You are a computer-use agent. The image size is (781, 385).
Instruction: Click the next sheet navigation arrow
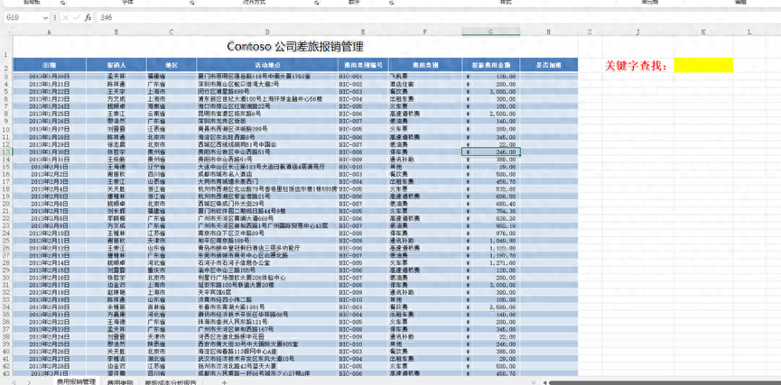pos(30,382)
